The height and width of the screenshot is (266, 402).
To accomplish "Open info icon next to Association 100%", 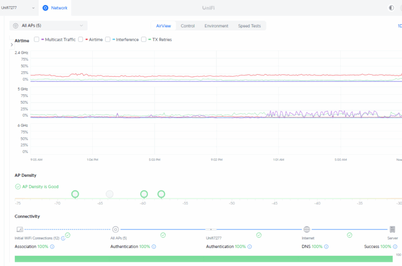I will click(x=52, y=247).
